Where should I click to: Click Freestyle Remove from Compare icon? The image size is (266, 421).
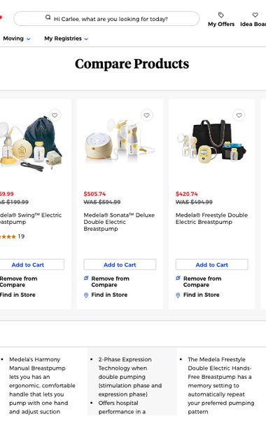point(178,279)
